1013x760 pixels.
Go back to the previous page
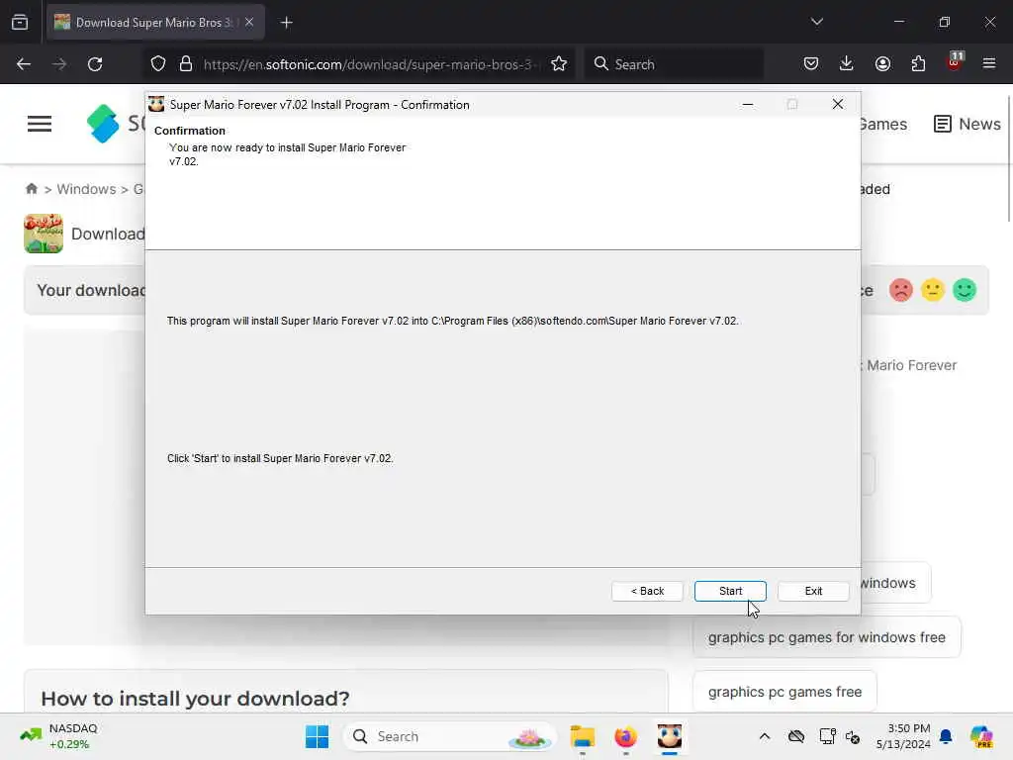pyautogui.click(x=24, y=64)
